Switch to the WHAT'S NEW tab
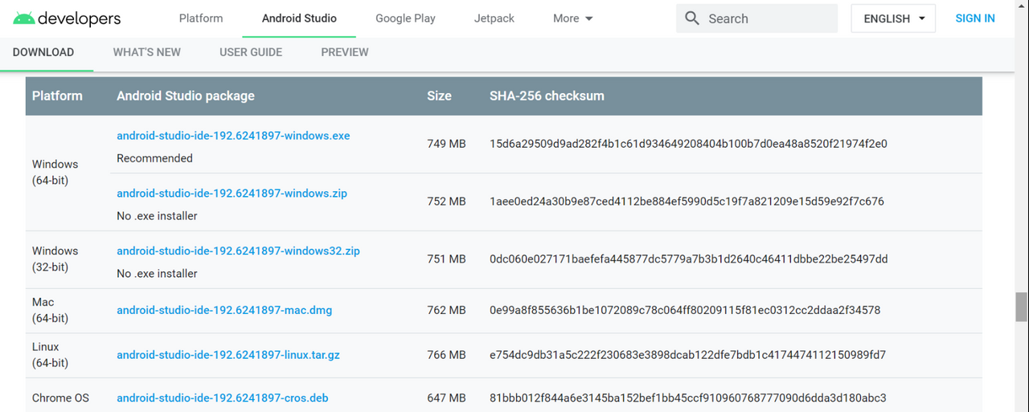The image size is (1029, 412). [147, 52]
